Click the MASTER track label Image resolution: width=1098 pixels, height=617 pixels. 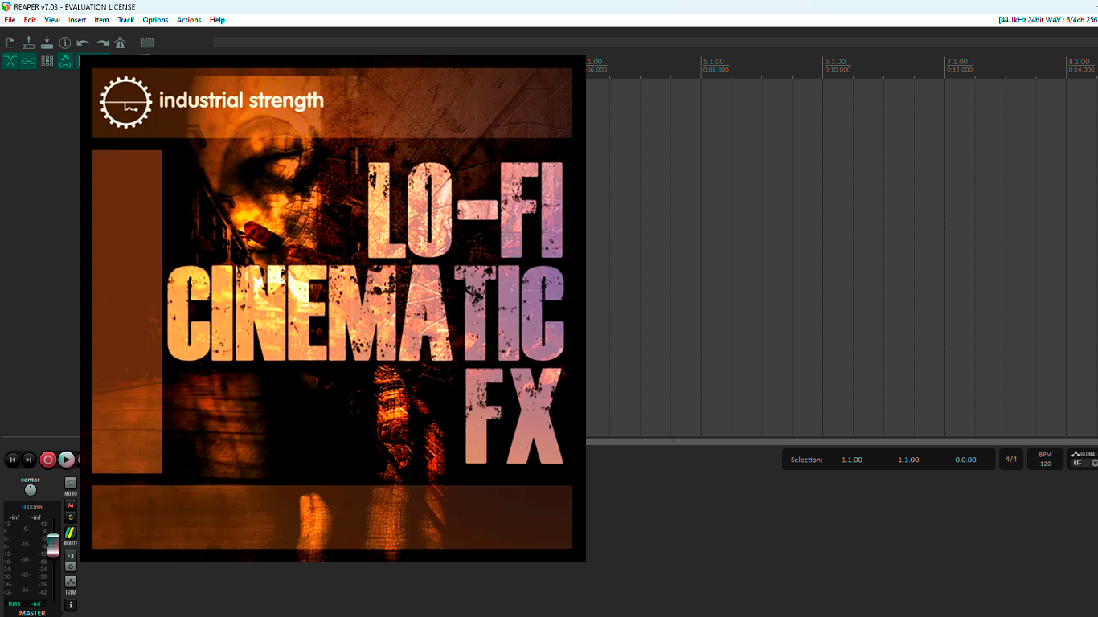pyautogui.click(x=32, y=613)
